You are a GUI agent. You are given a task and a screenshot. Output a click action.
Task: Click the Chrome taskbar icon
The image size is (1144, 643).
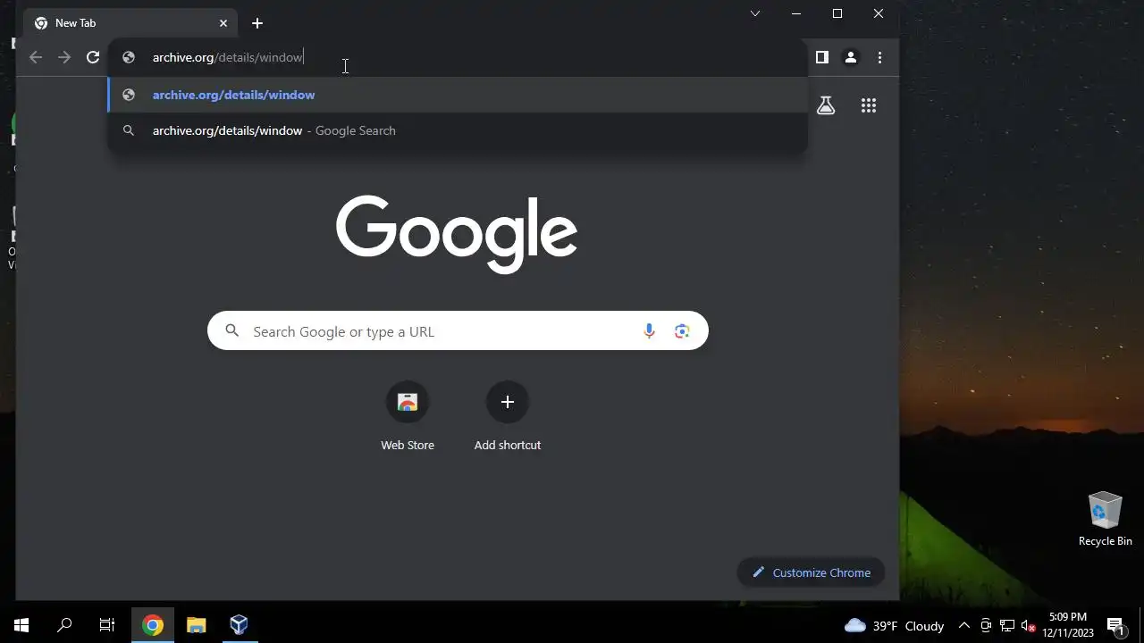(153, 625)
